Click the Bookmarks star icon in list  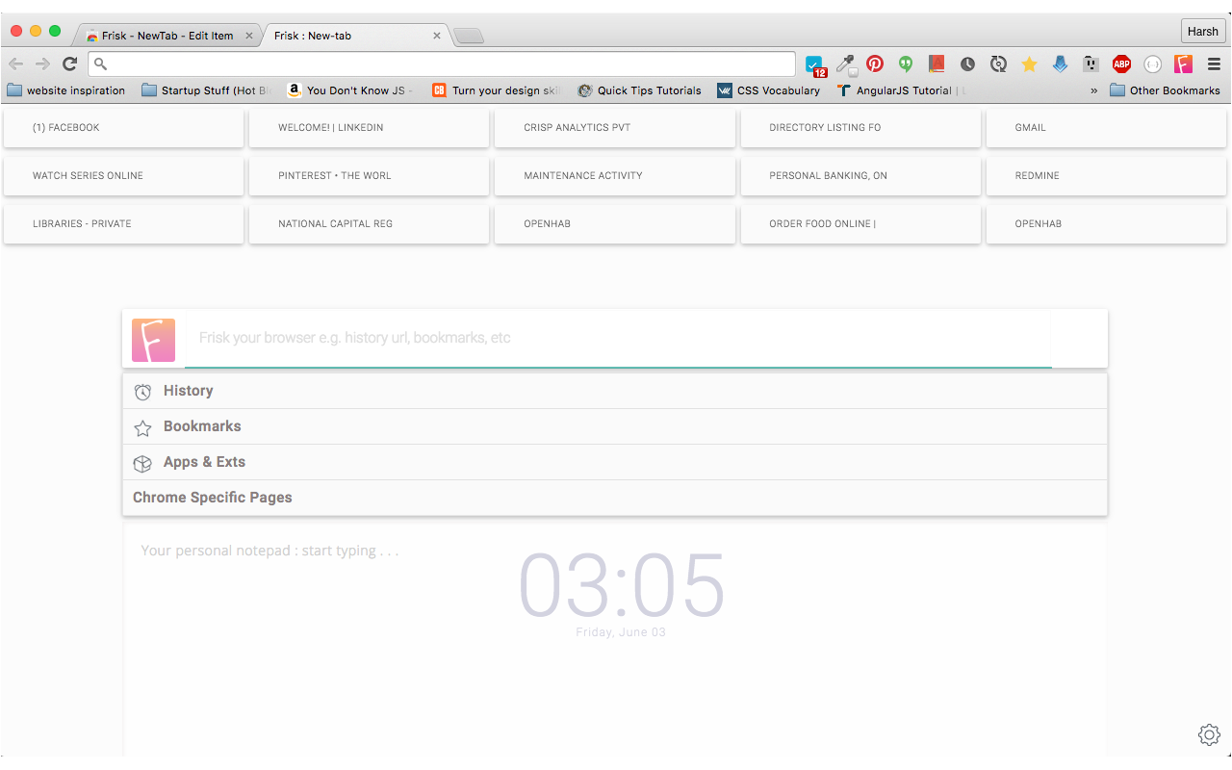(x=142, y=428)
